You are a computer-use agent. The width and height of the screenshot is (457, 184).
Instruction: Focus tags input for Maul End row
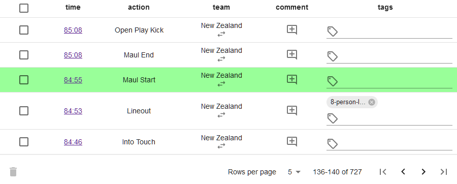click(395, 56)
